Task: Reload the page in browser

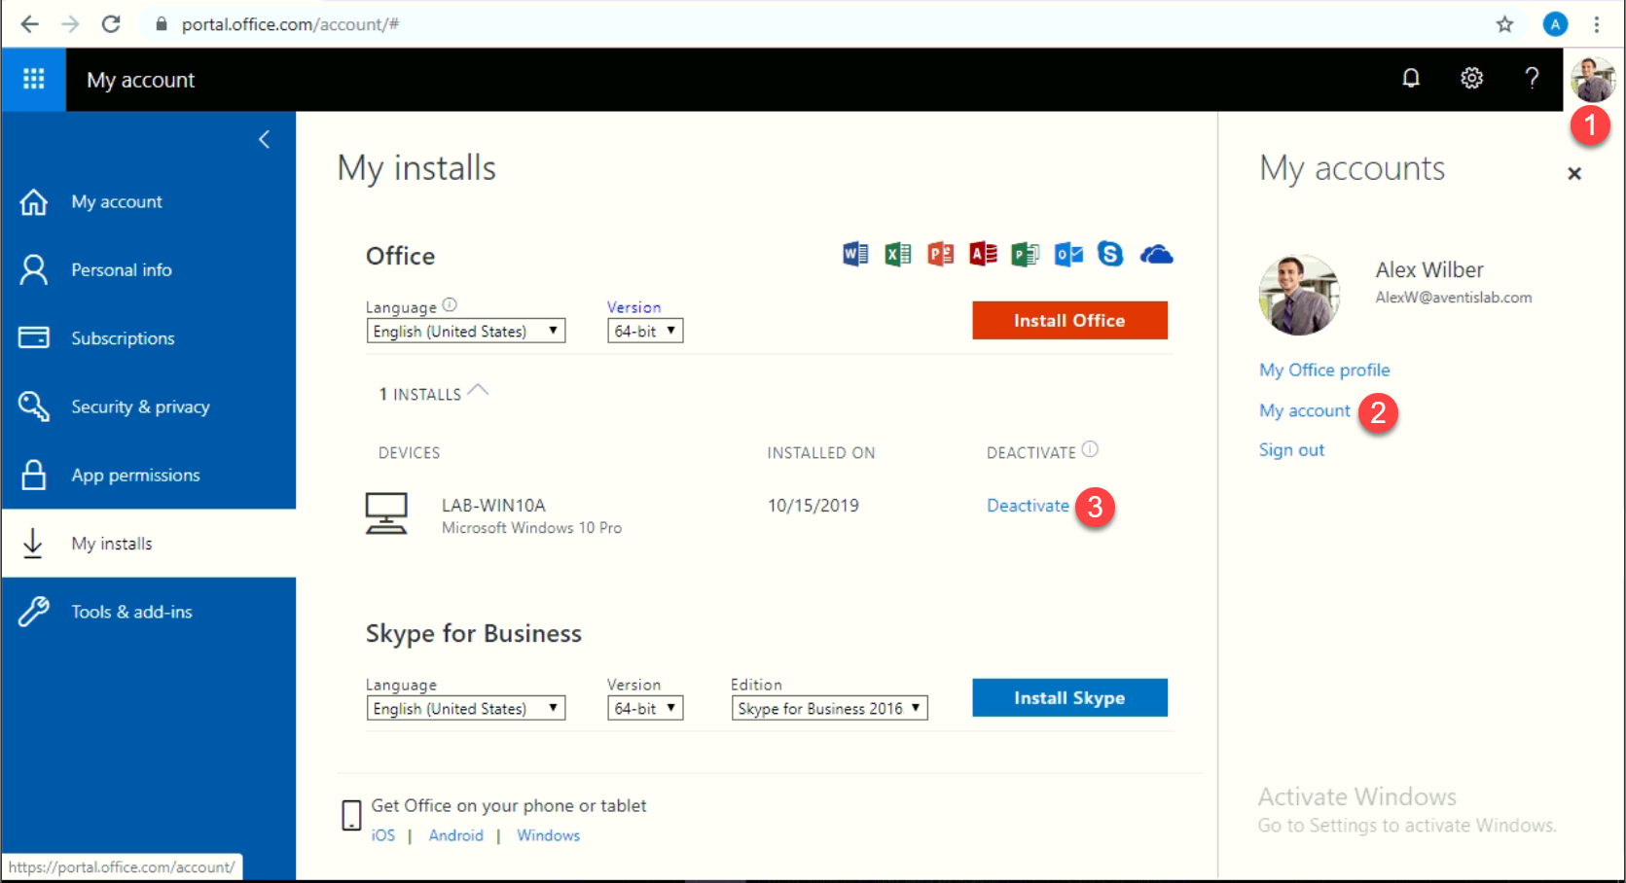Action: (x=111, y=24)
